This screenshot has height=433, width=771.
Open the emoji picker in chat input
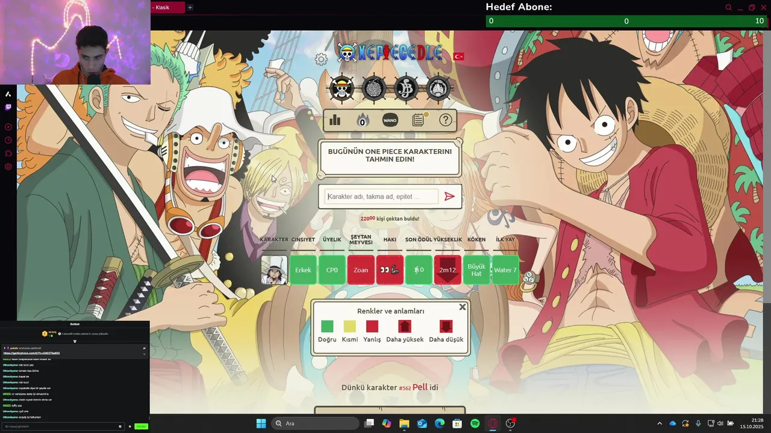tap(120, 426)
